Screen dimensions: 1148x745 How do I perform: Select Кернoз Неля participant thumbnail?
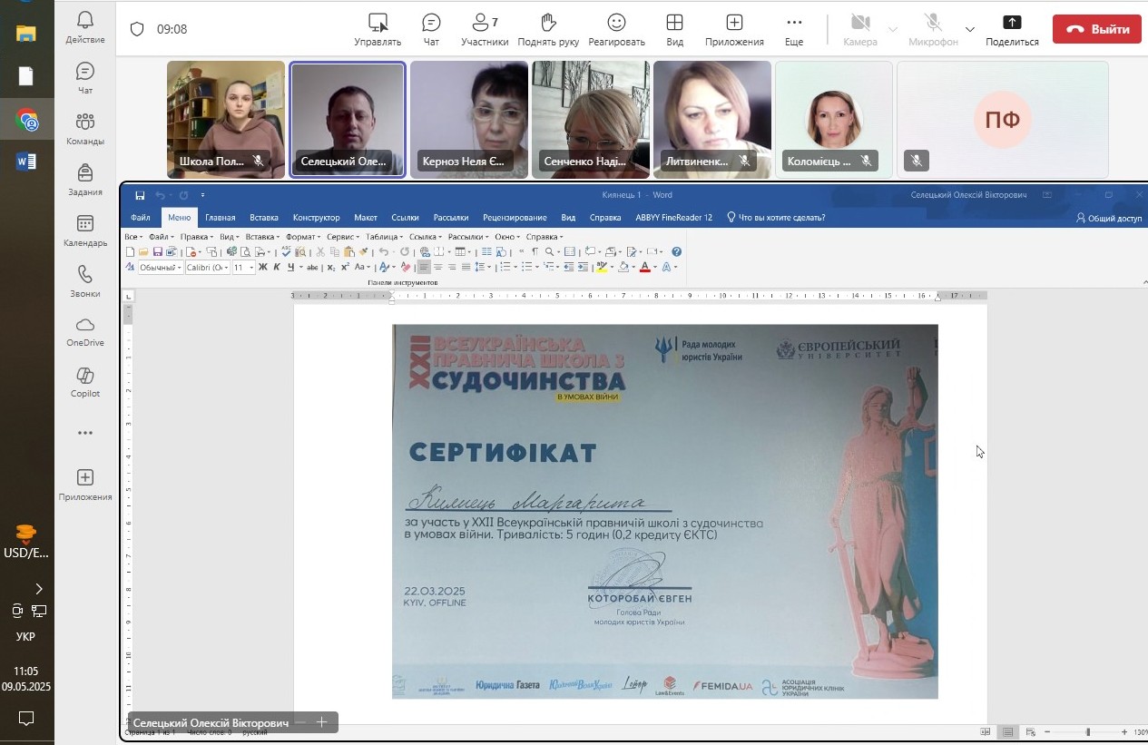tap(469, 120)
